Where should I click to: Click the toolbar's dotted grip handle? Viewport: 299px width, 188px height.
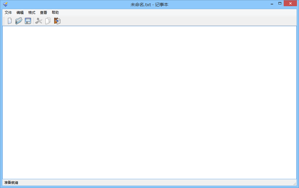pos(4,21)
